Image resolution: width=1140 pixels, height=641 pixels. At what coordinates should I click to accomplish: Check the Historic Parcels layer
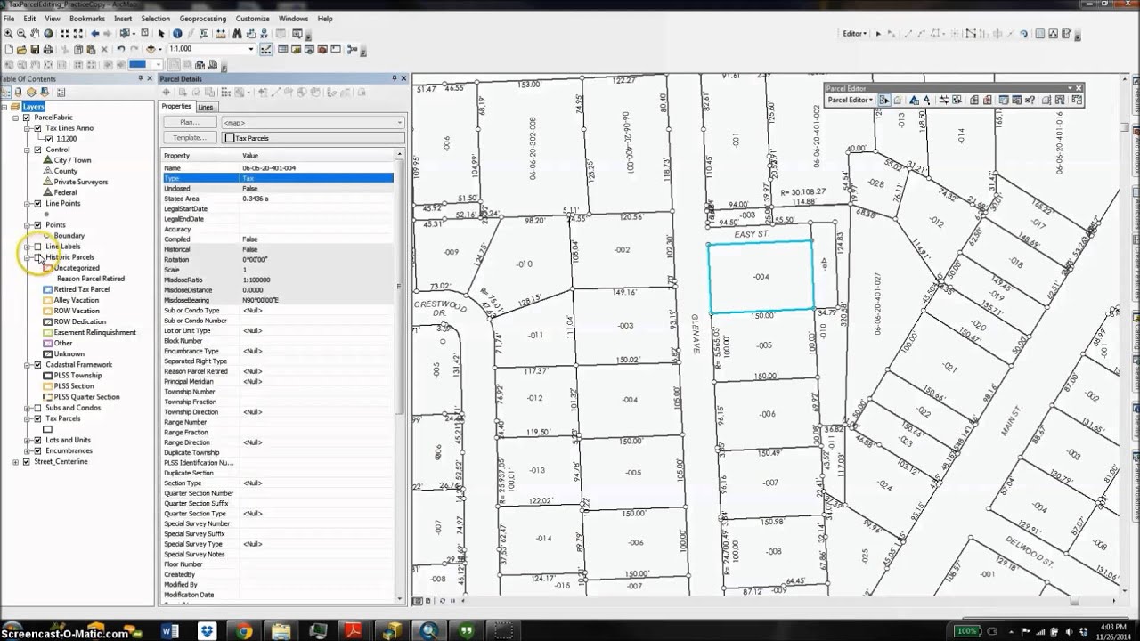(37, 257)
